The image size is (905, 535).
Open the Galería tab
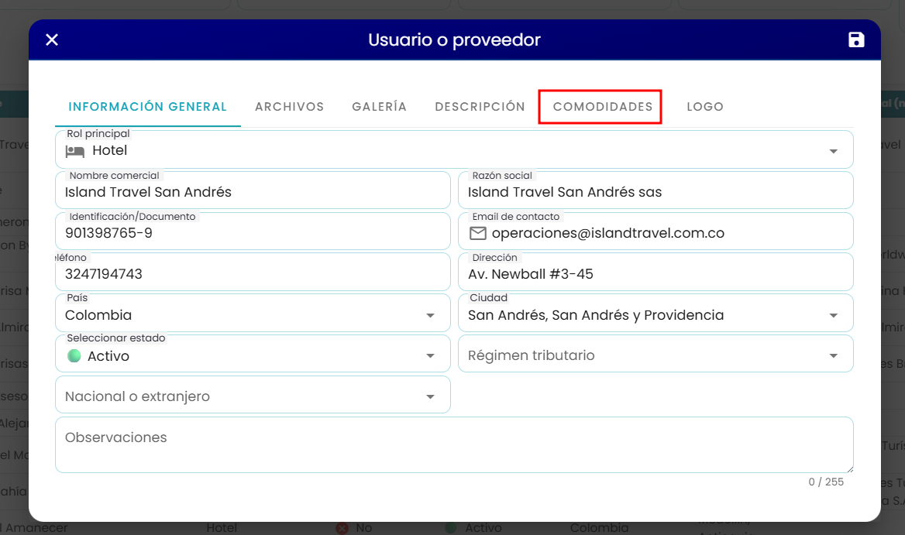[379, 107]
